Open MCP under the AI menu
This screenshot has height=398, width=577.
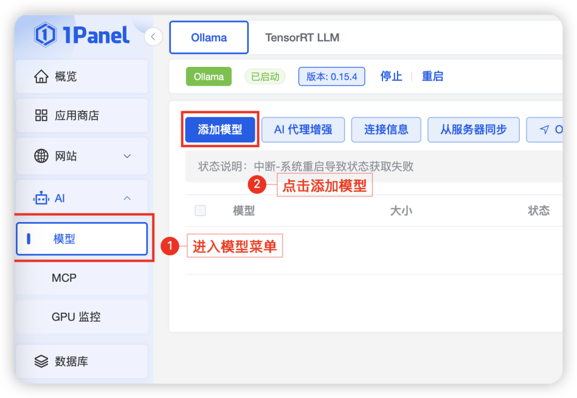(82, 278)
